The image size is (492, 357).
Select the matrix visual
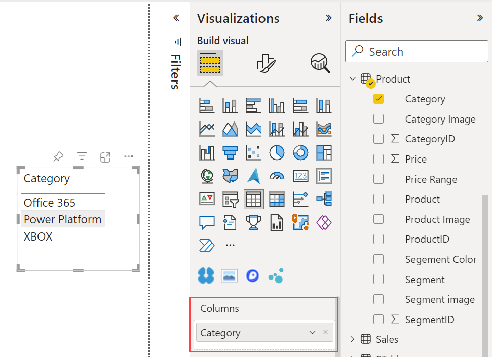[277, 199]
